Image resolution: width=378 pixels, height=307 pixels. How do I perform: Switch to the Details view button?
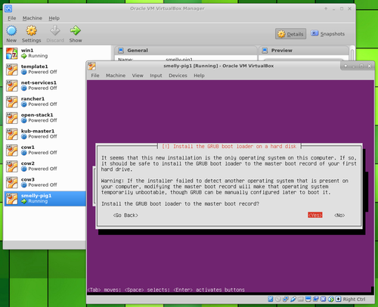[x=290, y=34]
